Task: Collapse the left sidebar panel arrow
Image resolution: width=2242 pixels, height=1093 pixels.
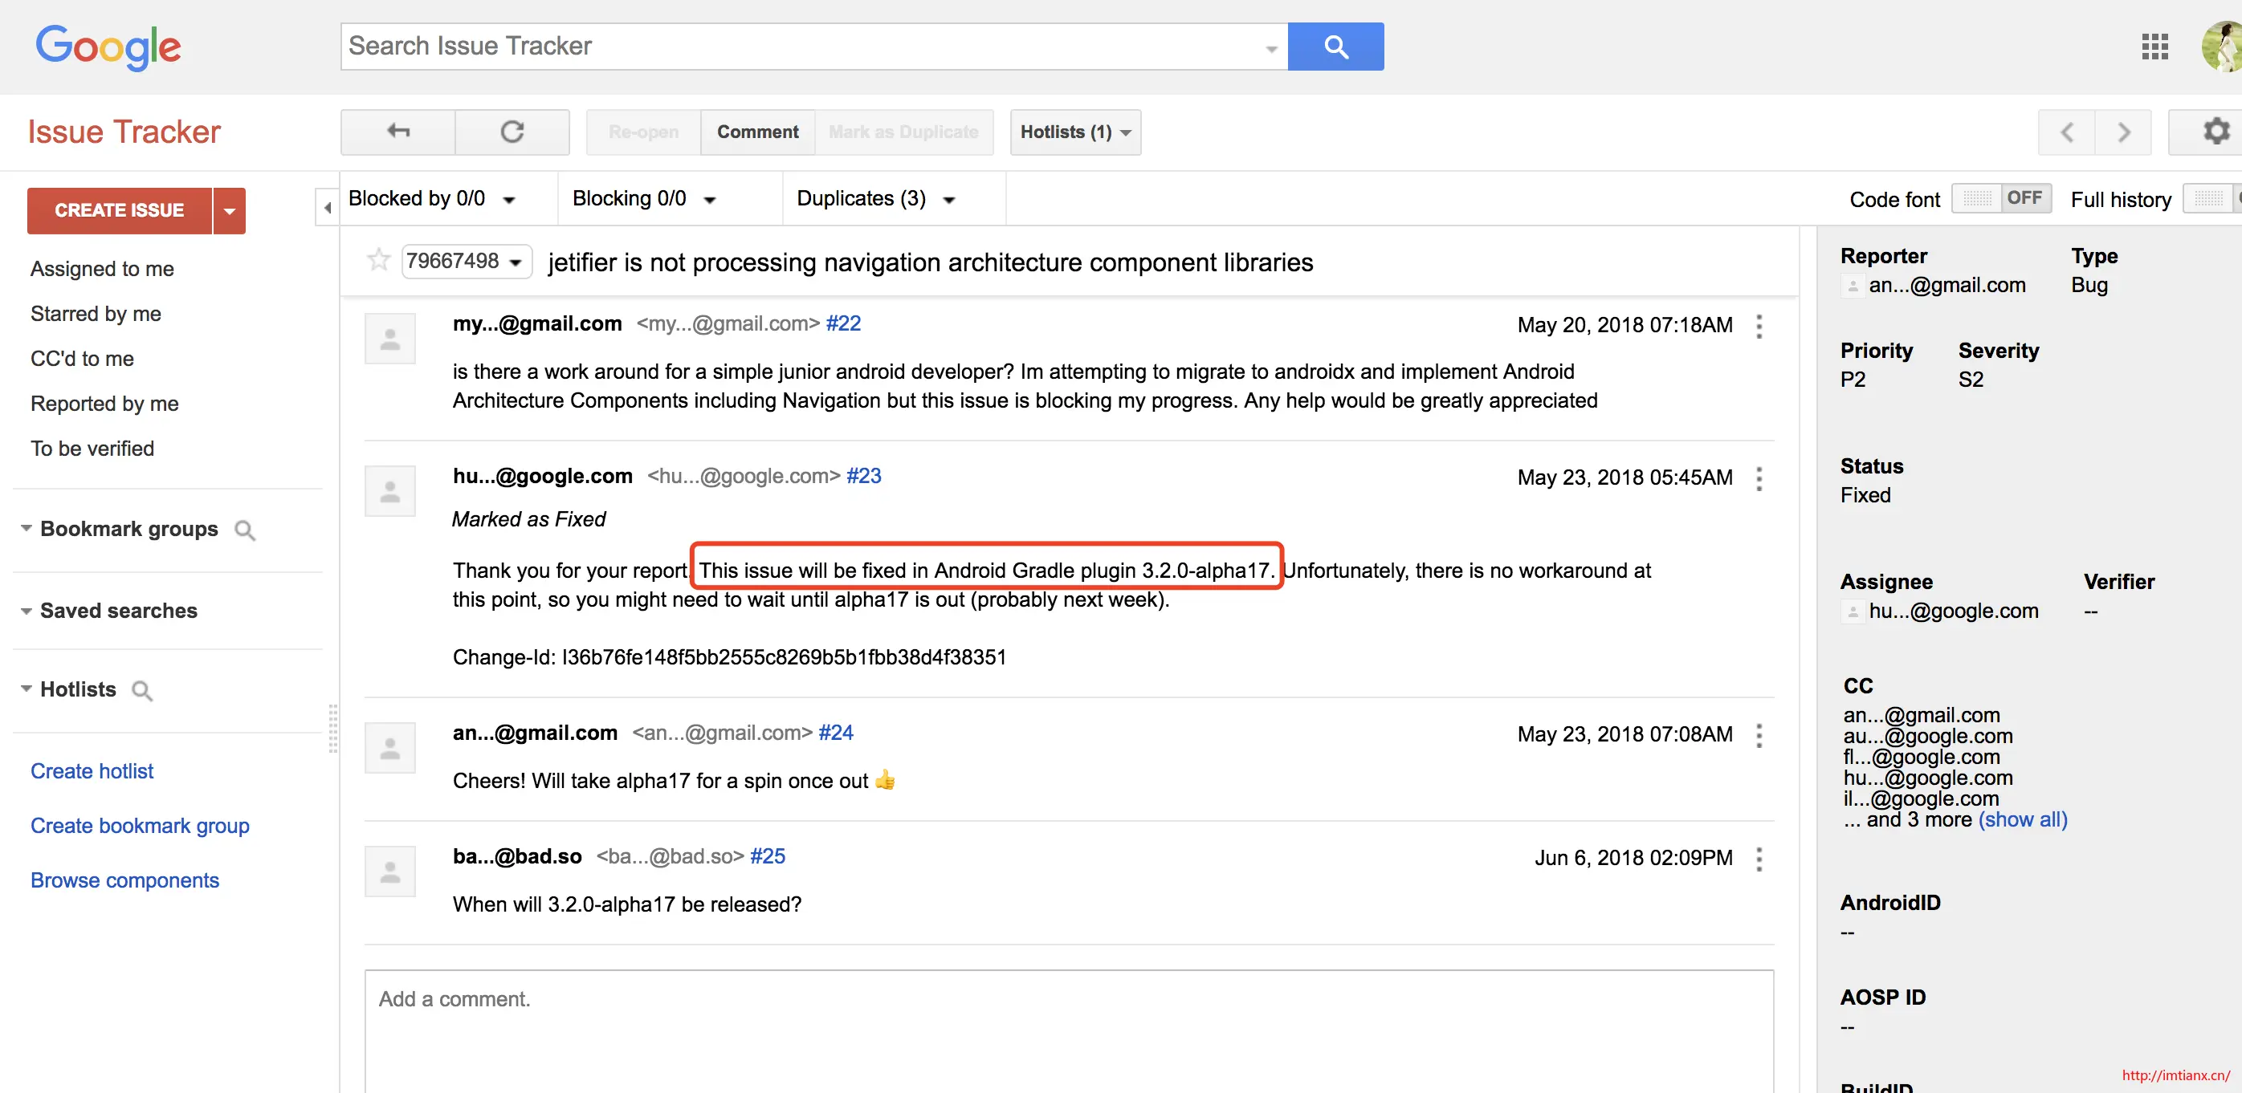Action: click(x=328, y=208)
